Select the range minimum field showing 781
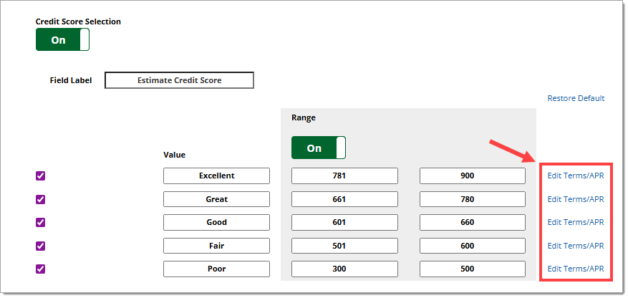 [344, 176]
